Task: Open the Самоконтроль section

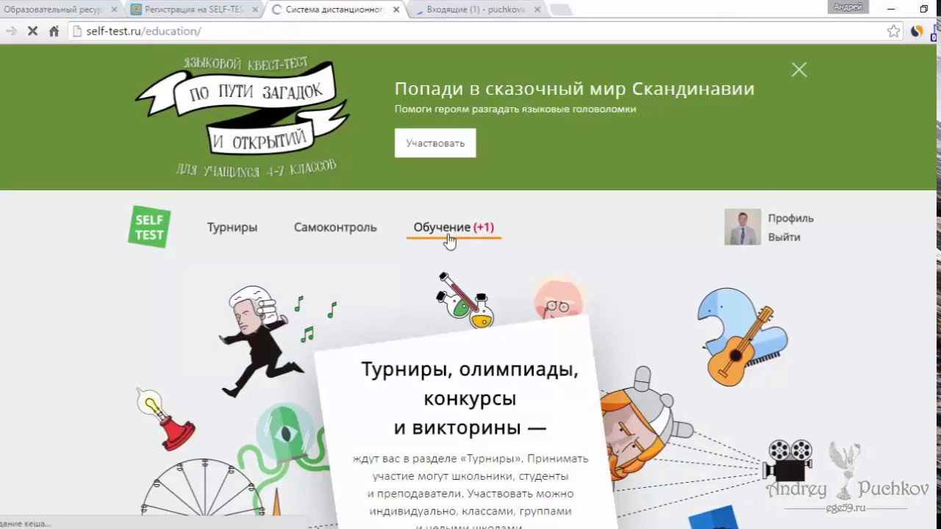Action: coord(335,228)
